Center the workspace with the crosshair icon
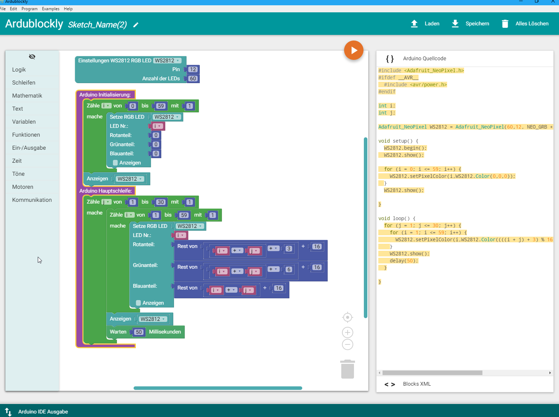The height and width of the screenshot is (417, 559). coord(348,317)
